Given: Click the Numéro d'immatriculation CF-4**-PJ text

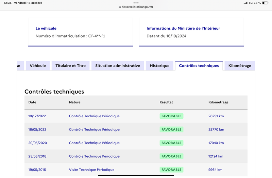Looking at the screenshot, I should click(70, 36).
